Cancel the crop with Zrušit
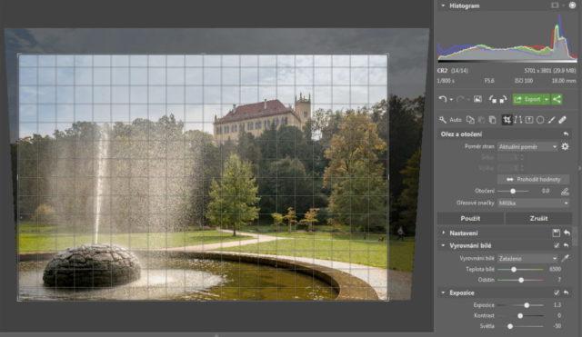This screenshot has width=582, height=337. tap(538, 218)
